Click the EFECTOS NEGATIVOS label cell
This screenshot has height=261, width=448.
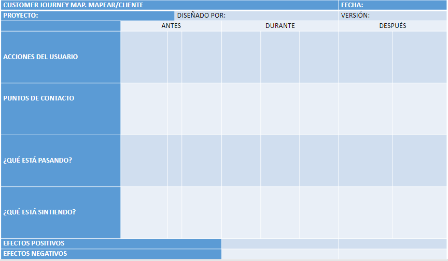[111, 254]
